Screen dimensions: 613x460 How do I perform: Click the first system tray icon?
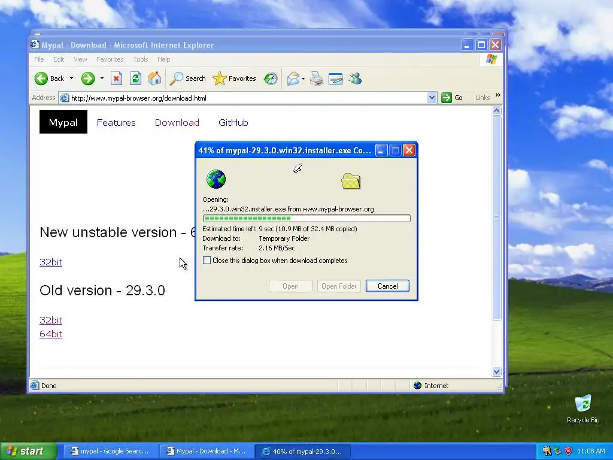547,451
